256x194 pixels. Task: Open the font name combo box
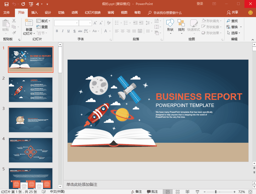66,23
